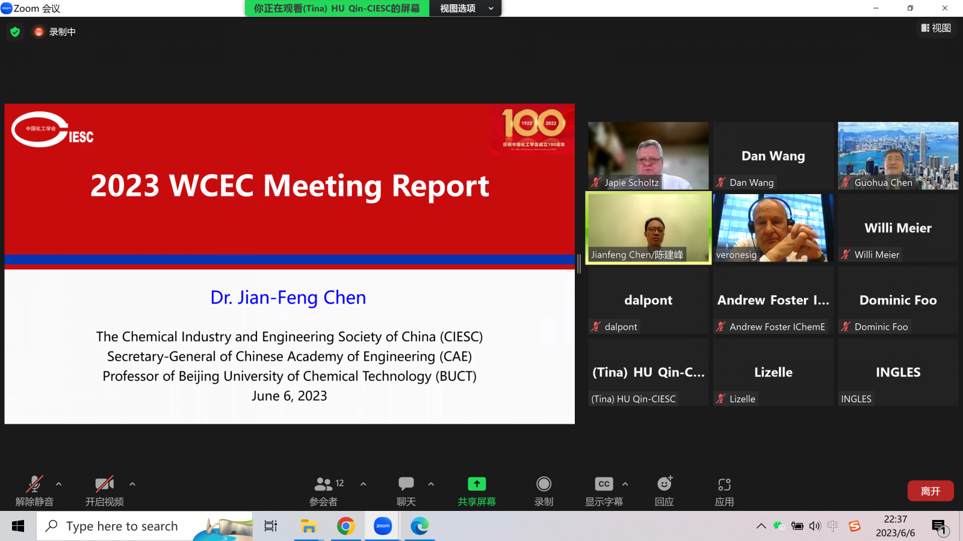This screenshot has height=541, width=963.
Task: Click muted mic icon on Dominic Foo label
Action: coord(846,326)
